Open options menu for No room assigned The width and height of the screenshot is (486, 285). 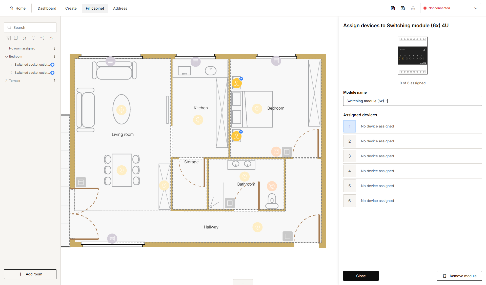tap(54, 48)
